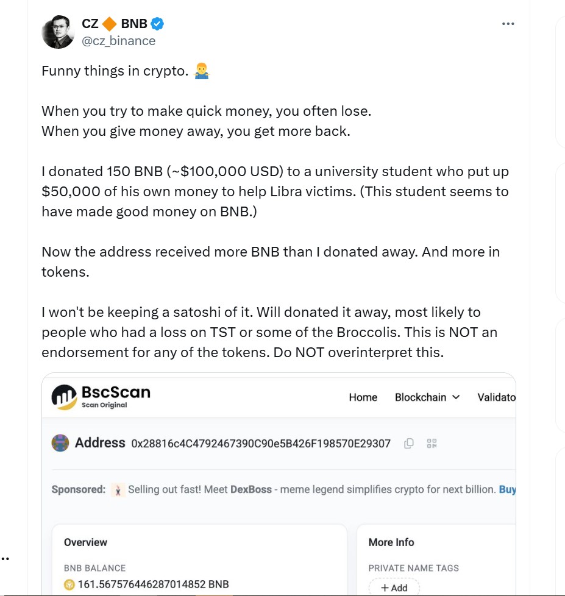Open the Validators menu item
565x596 pixels.
point(496,397)
